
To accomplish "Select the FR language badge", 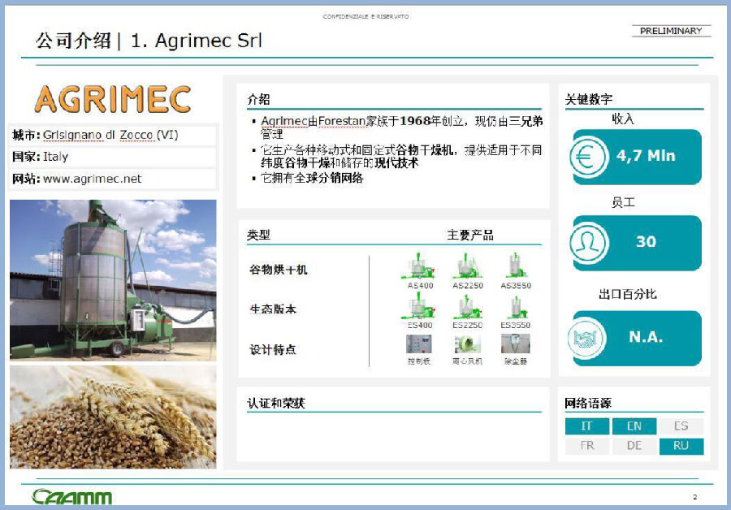I will (587, 446).
